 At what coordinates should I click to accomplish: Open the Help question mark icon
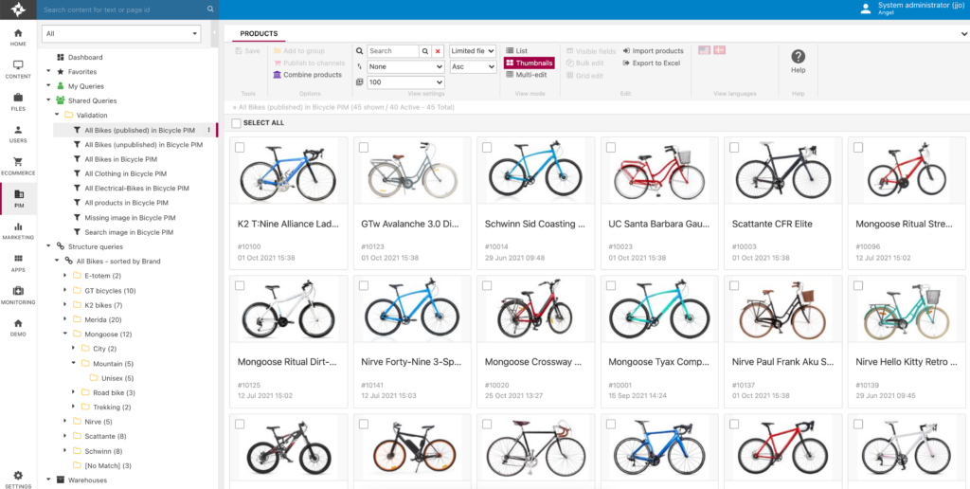798,56
